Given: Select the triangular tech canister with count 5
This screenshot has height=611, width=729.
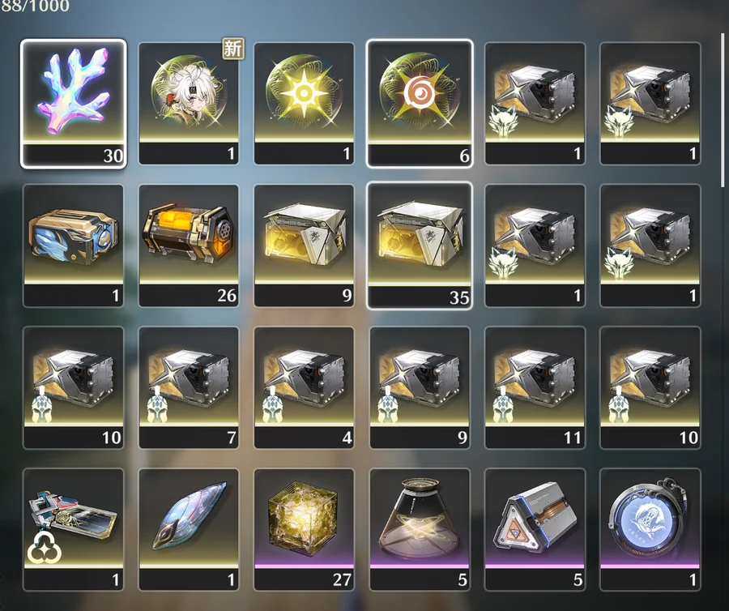Looking at the screenshot, I should 535,530.
